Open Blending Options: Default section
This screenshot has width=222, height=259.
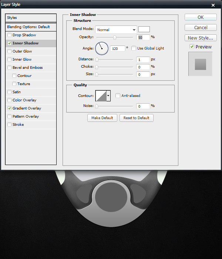click(x=31, y=27)
